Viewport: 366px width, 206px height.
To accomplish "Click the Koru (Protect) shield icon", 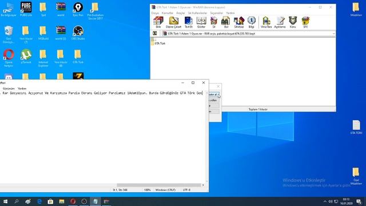I will 293,22.
